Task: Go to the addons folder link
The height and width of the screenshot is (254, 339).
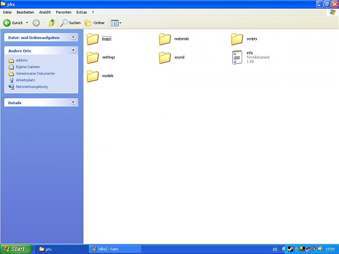Action: pyautogui.click(x=22, y=61)
